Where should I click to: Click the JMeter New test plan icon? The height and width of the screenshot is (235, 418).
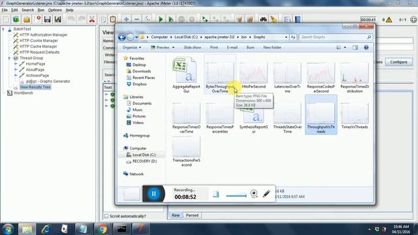click(6, 19)
